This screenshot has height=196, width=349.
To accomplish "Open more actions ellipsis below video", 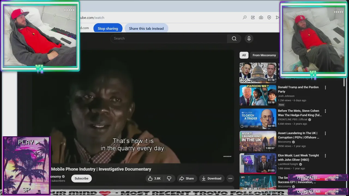I will (x=230, y=178).
